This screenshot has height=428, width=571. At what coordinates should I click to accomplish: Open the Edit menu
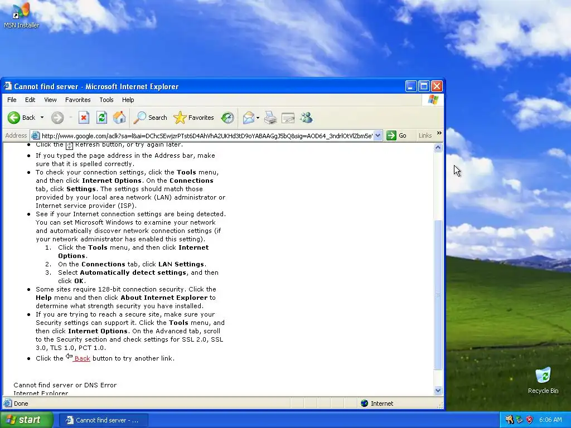pos(30,100)
